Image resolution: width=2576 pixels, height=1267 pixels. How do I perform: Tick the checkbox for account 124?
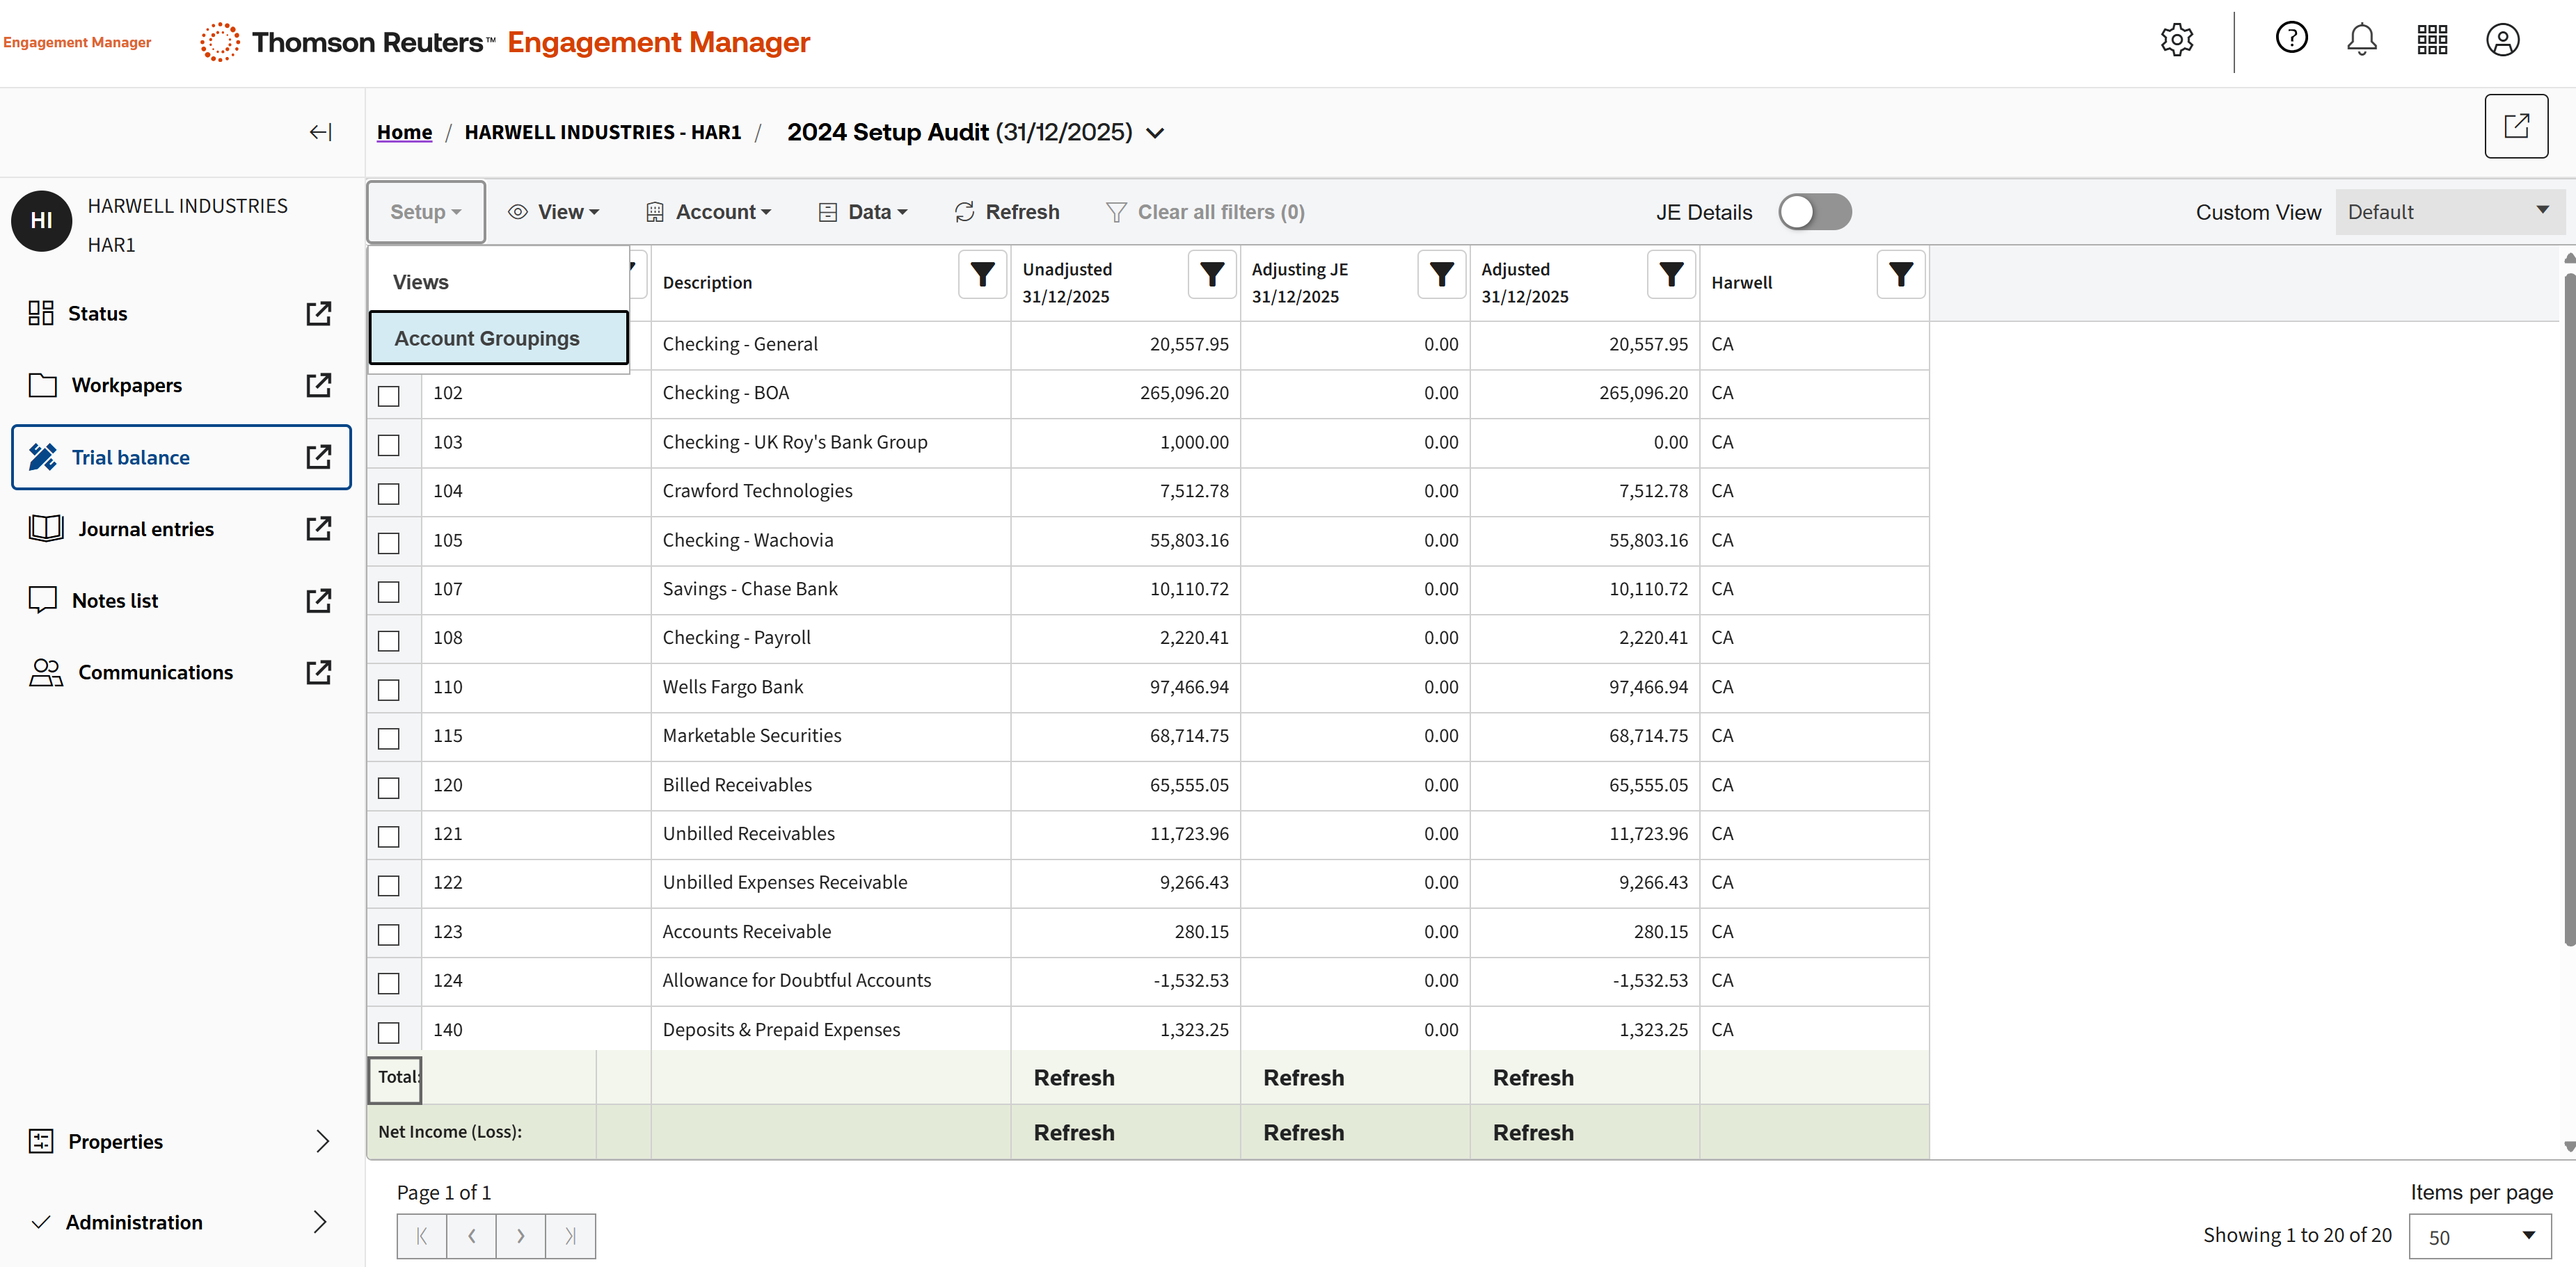[389, 983]
